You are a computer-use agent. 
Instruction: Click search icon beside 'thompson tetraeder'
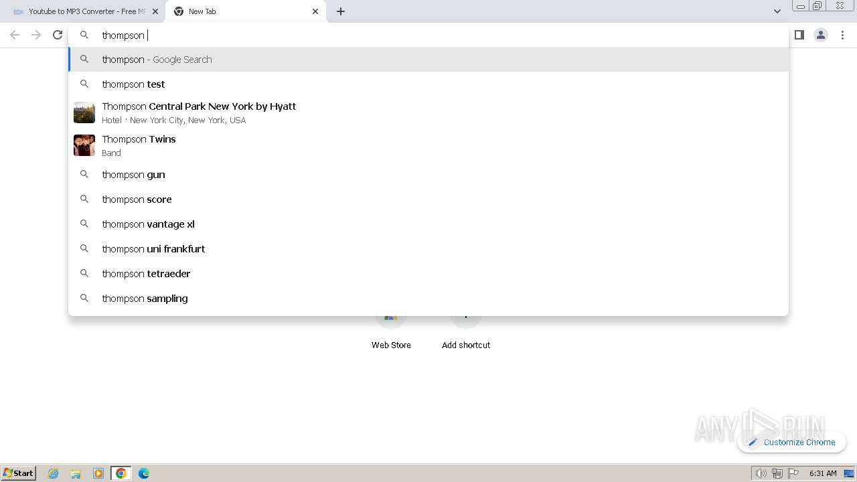click(x=84, y=274)
